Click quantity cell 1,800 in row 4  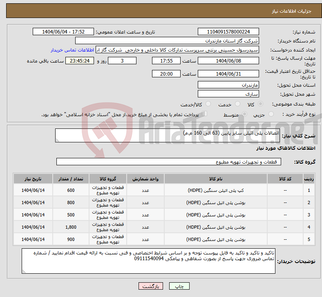pos(71,227)
